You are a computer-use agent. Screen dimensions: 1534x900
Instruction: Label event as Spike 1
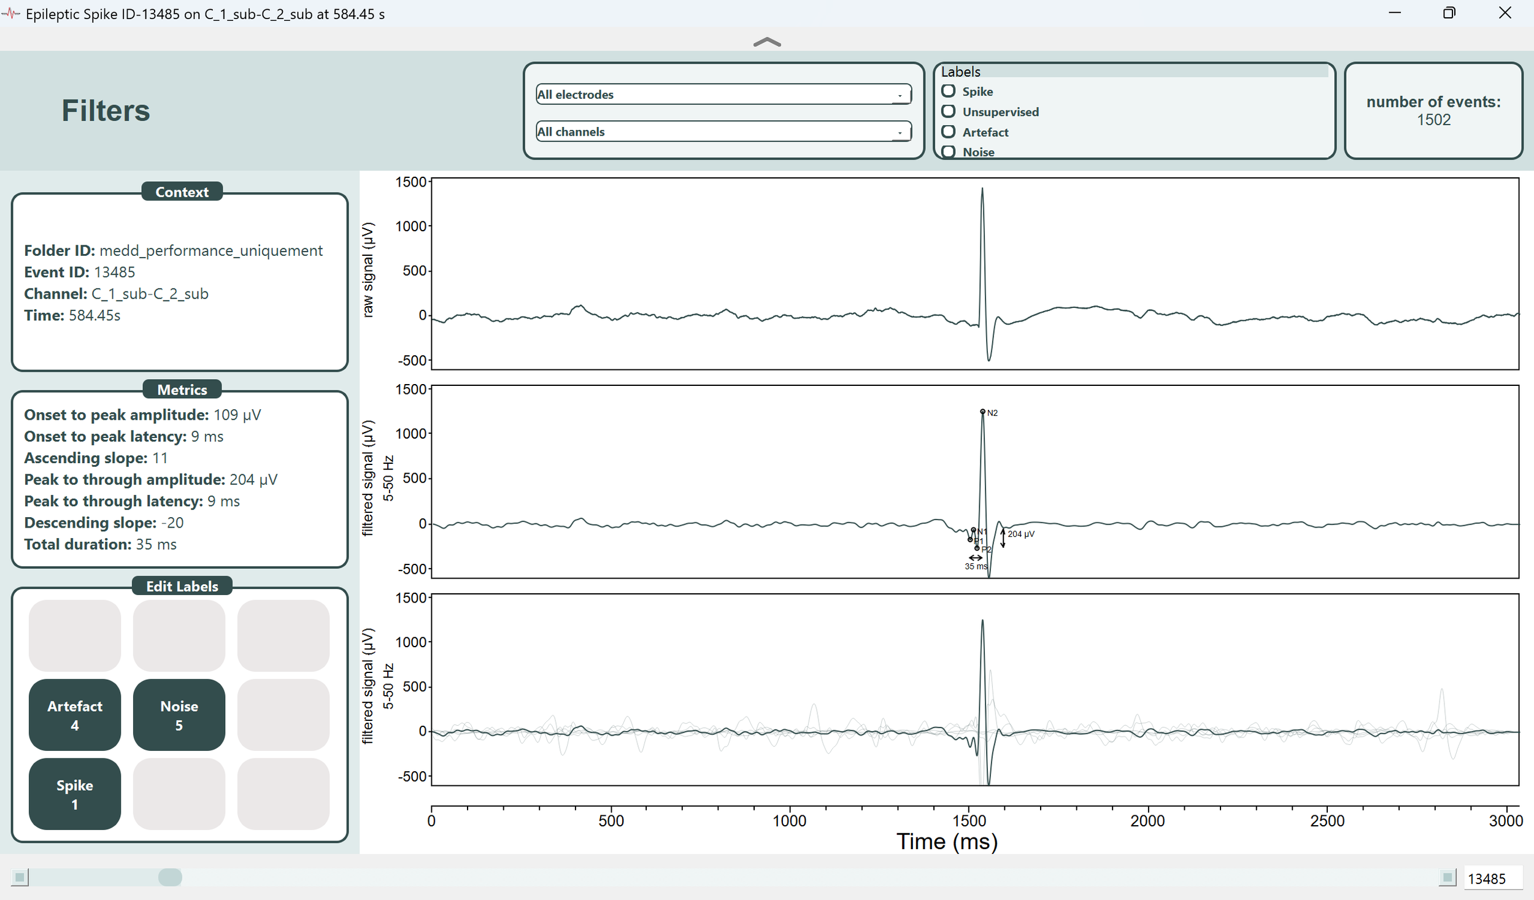click(x=75, y=794)
